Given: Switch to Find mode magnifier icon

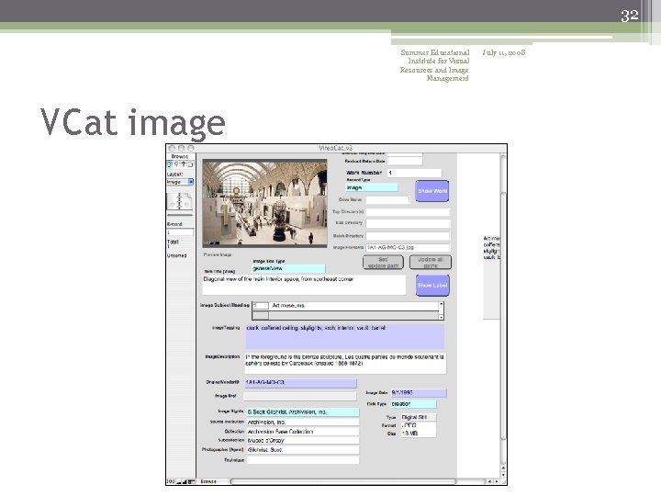Looking at the screenshot, I should click(x=176, y=164).
